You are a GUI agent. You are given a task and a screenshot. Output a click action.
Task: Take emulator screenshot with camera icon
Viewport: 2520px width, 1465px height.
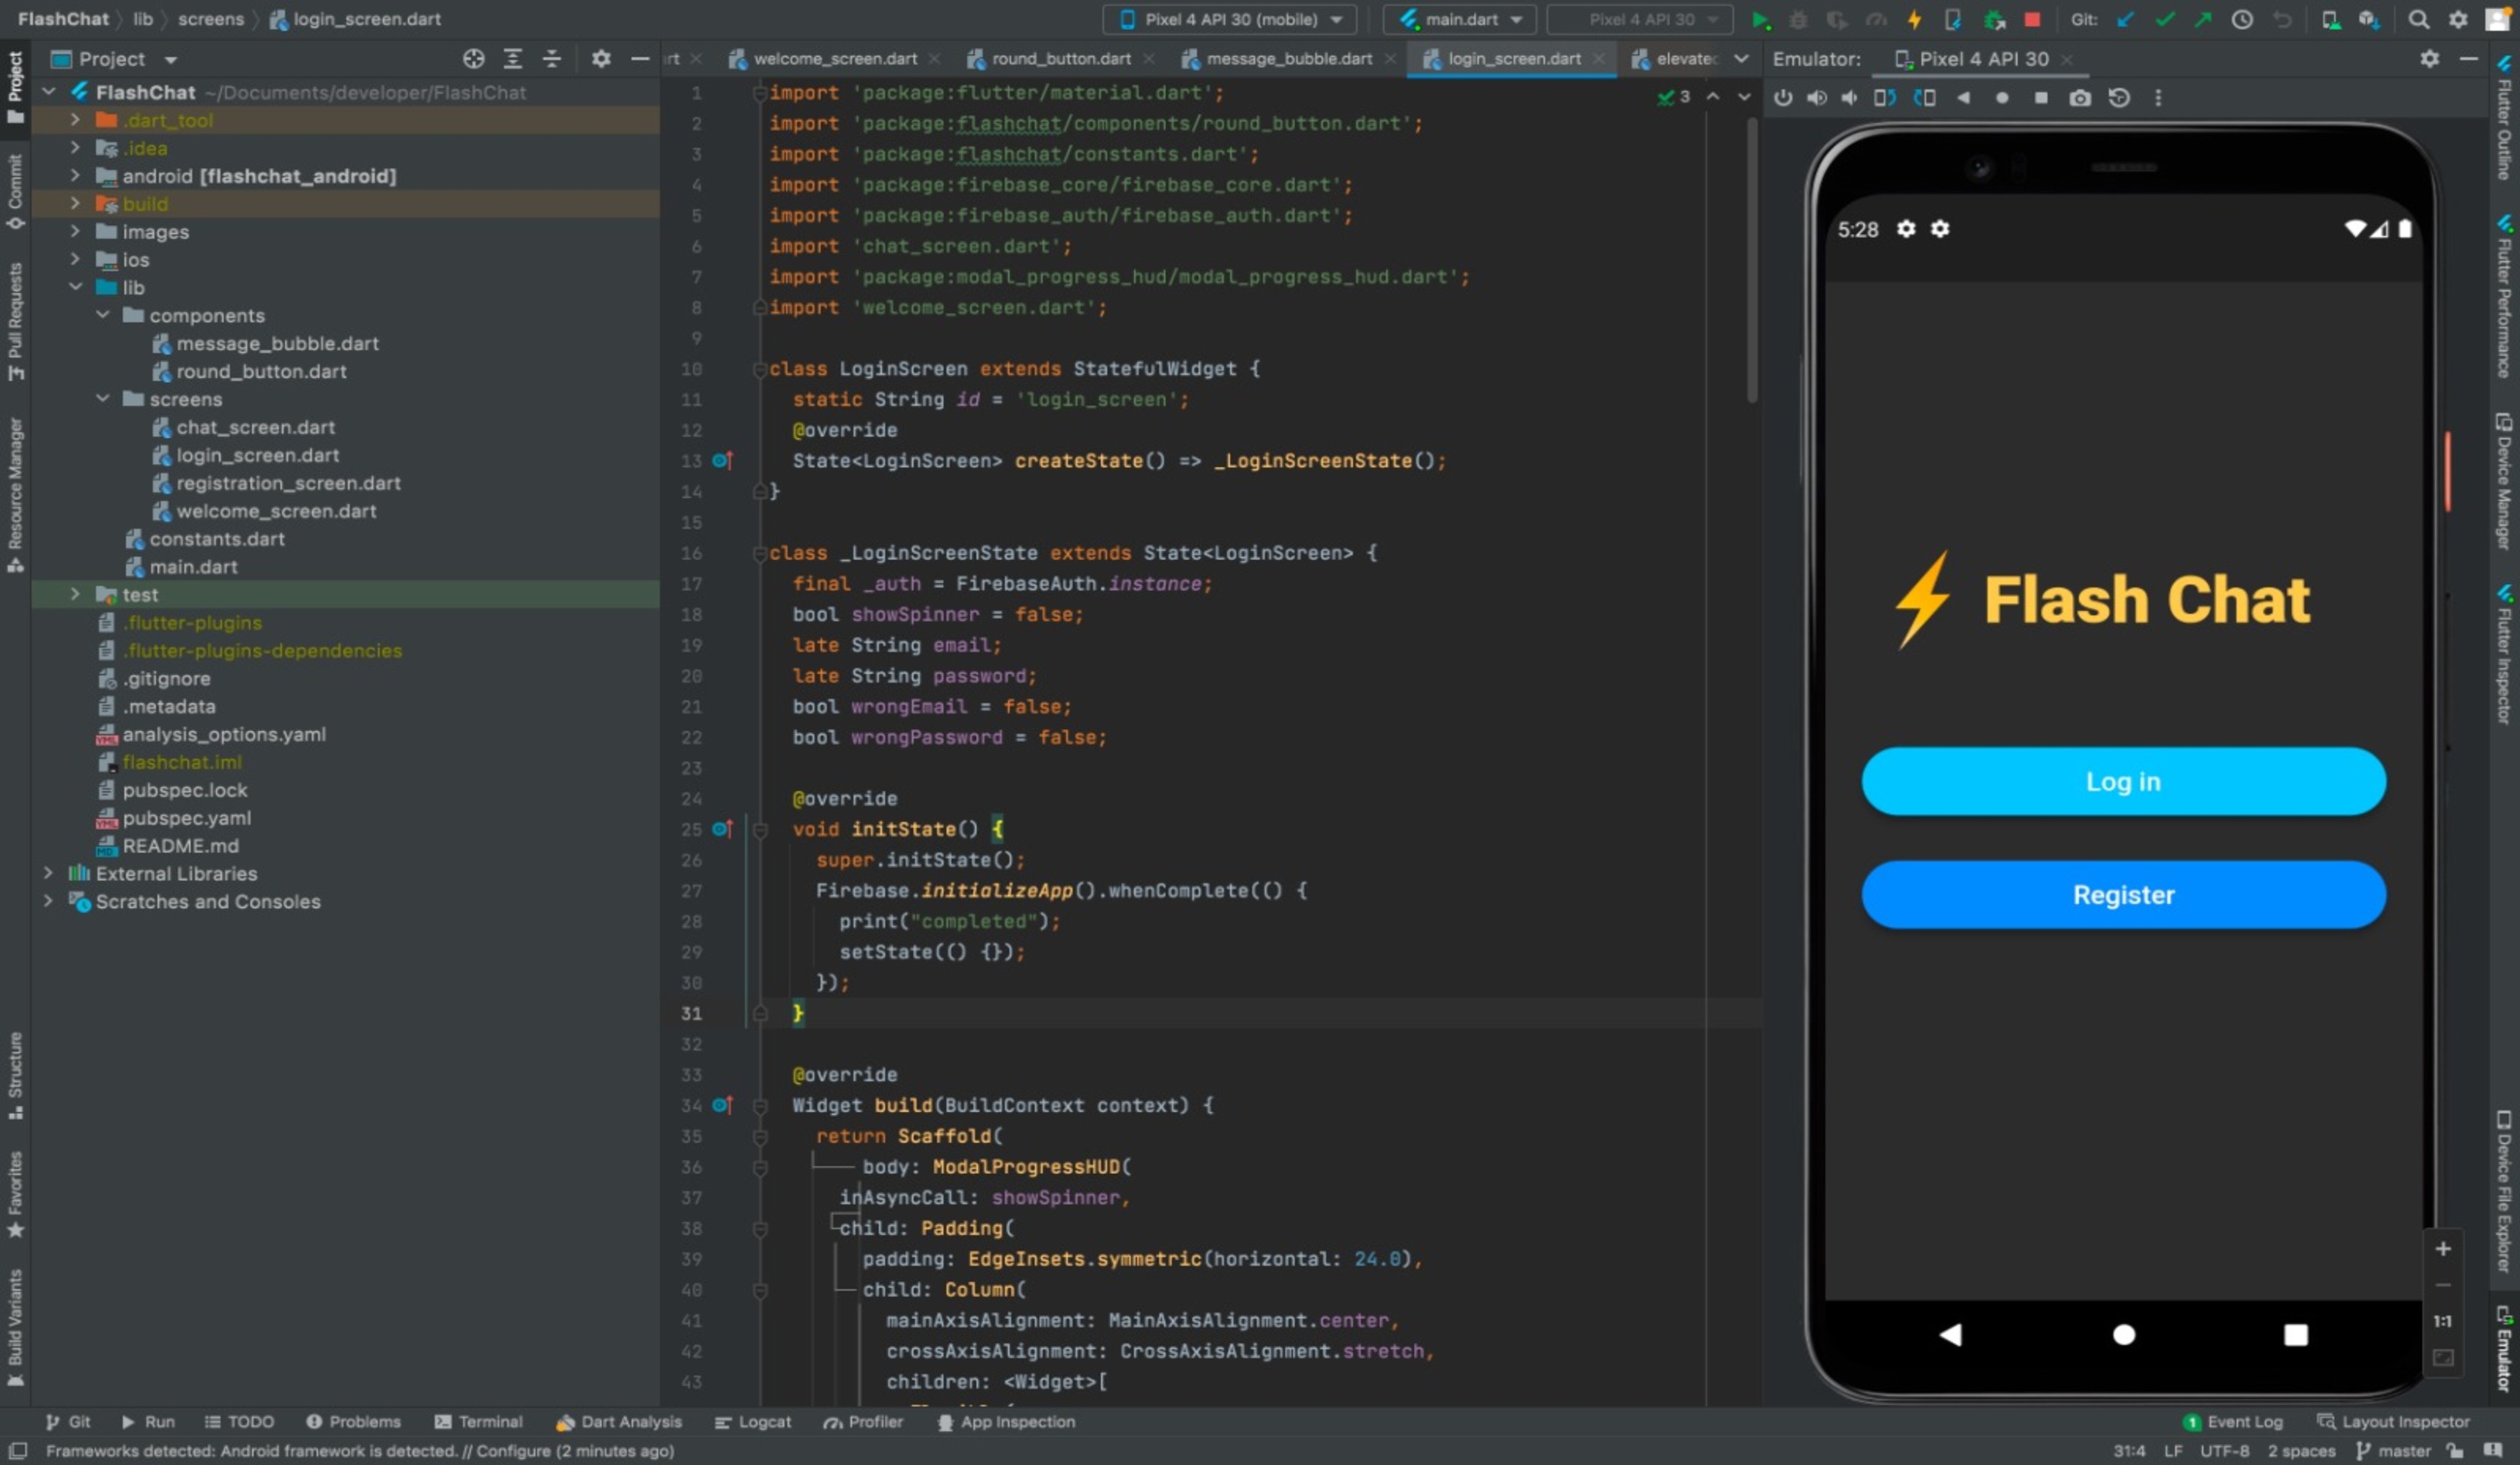[2080, 98]
